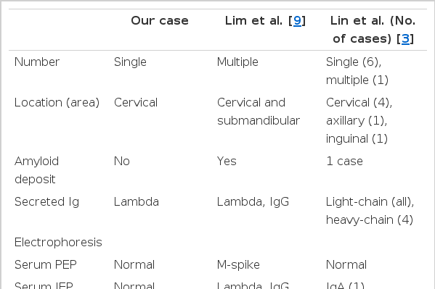
Task: Click the 'Secreted Ig' row label
Action: tap(46, 202)
